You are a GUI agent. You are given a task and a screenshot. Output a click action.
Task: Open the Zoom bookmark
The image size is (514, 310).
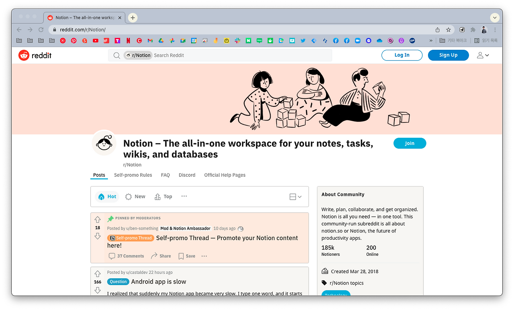click(x=357, y=41)
